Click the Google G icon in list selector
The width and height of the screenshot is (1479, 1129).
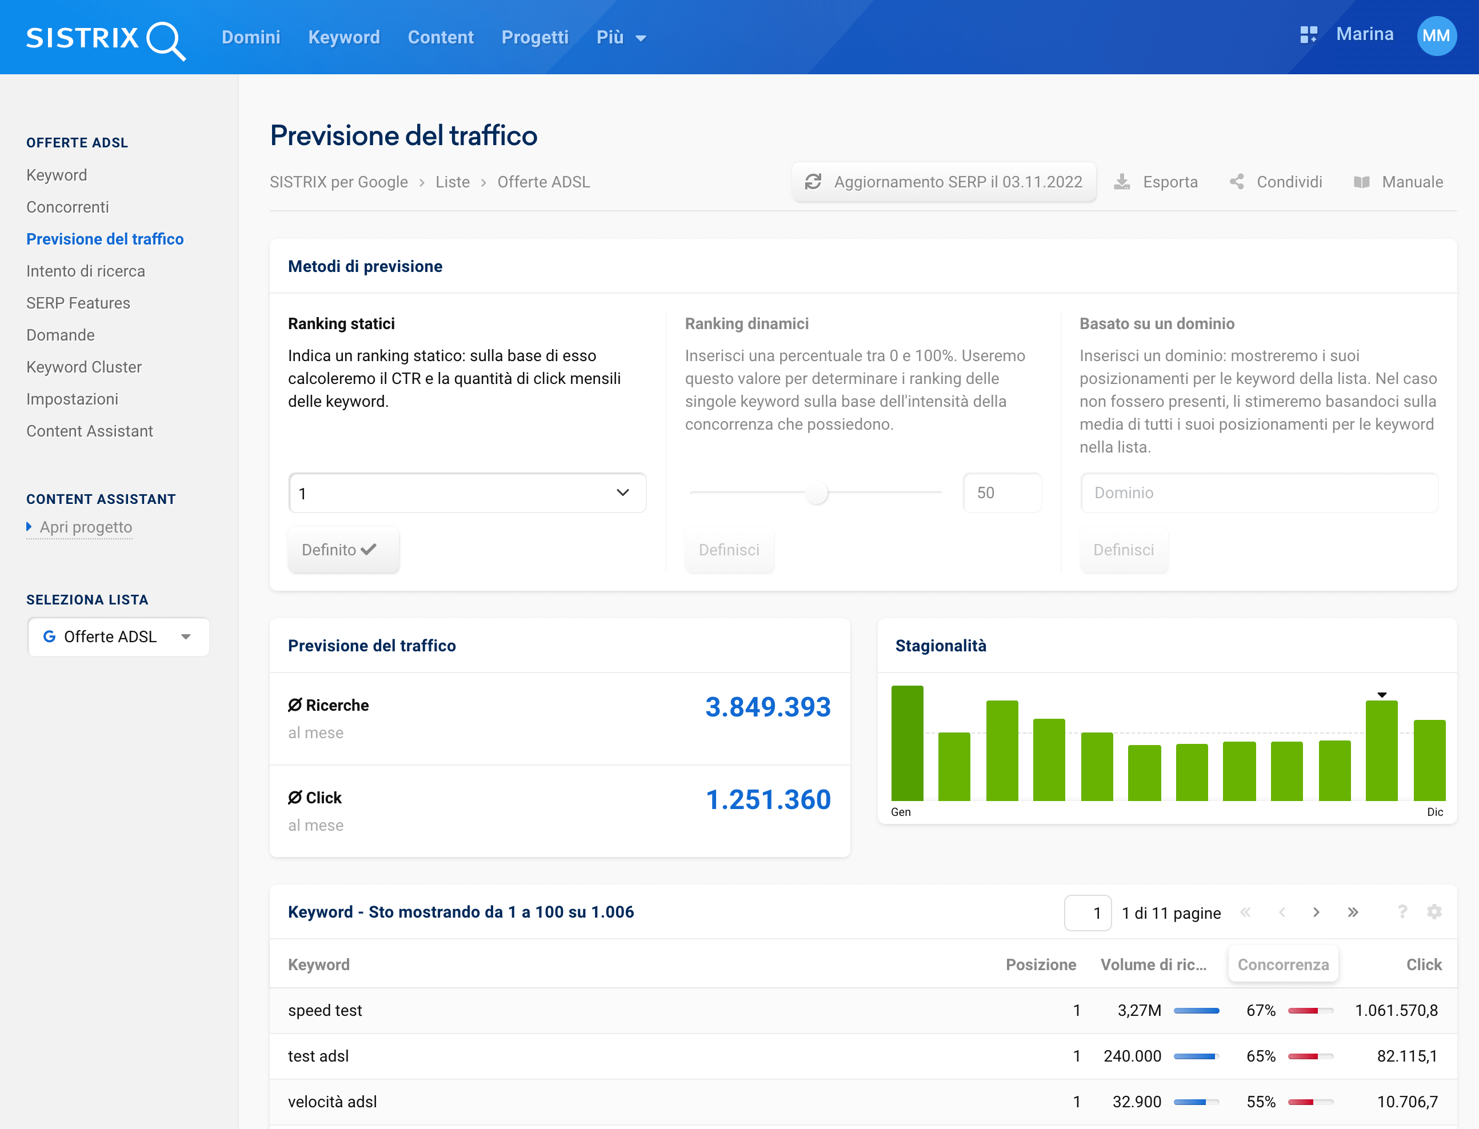(49, 636)
